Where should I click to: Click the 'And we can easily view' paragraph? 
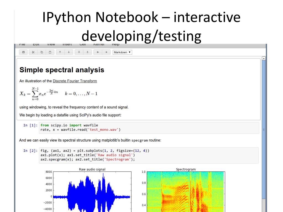[x=90, y=140]
